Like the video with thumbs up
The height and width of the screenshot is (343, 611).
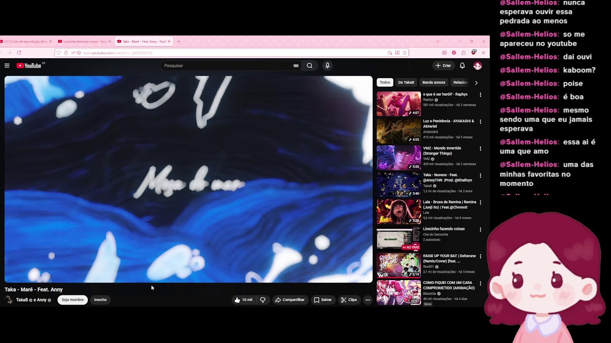click(243, 300)
